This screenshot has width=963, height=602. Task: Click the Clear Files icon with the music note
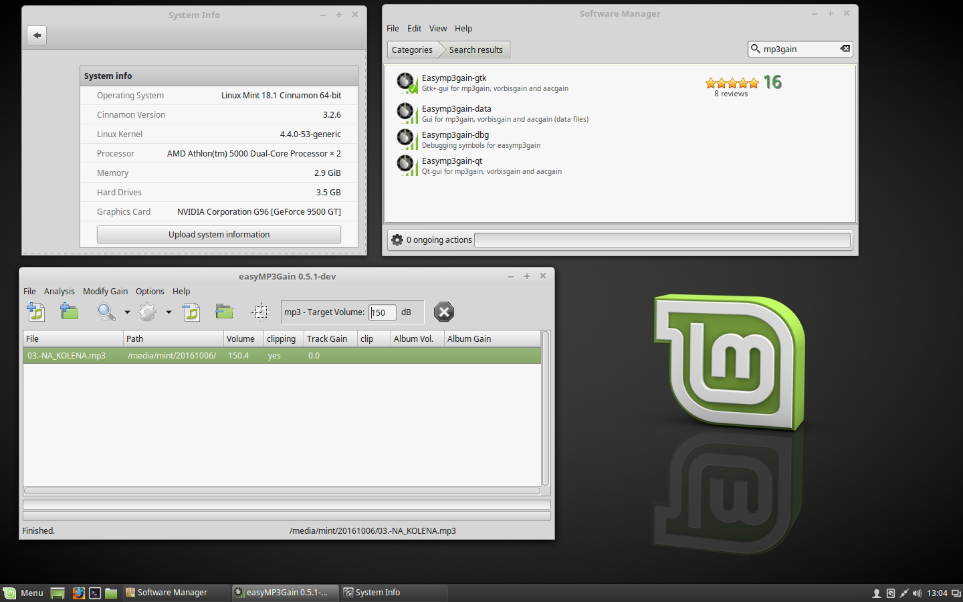pos(191,312)
